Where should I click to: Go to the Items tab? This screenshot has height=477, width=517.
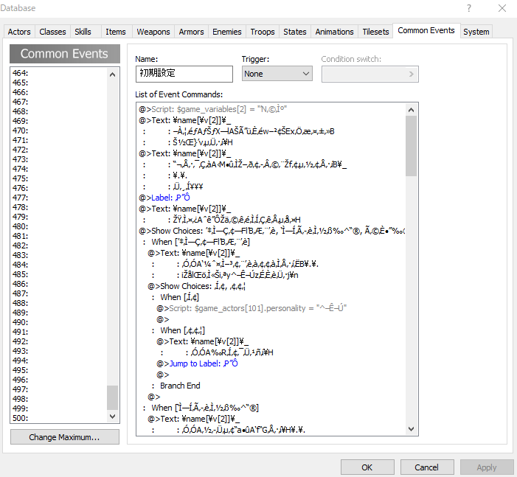pyautogui.click(x=116, y=32)
